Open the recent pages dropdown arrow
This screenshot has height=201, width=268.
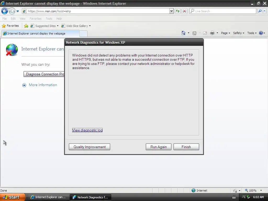(x=18, y=11)
